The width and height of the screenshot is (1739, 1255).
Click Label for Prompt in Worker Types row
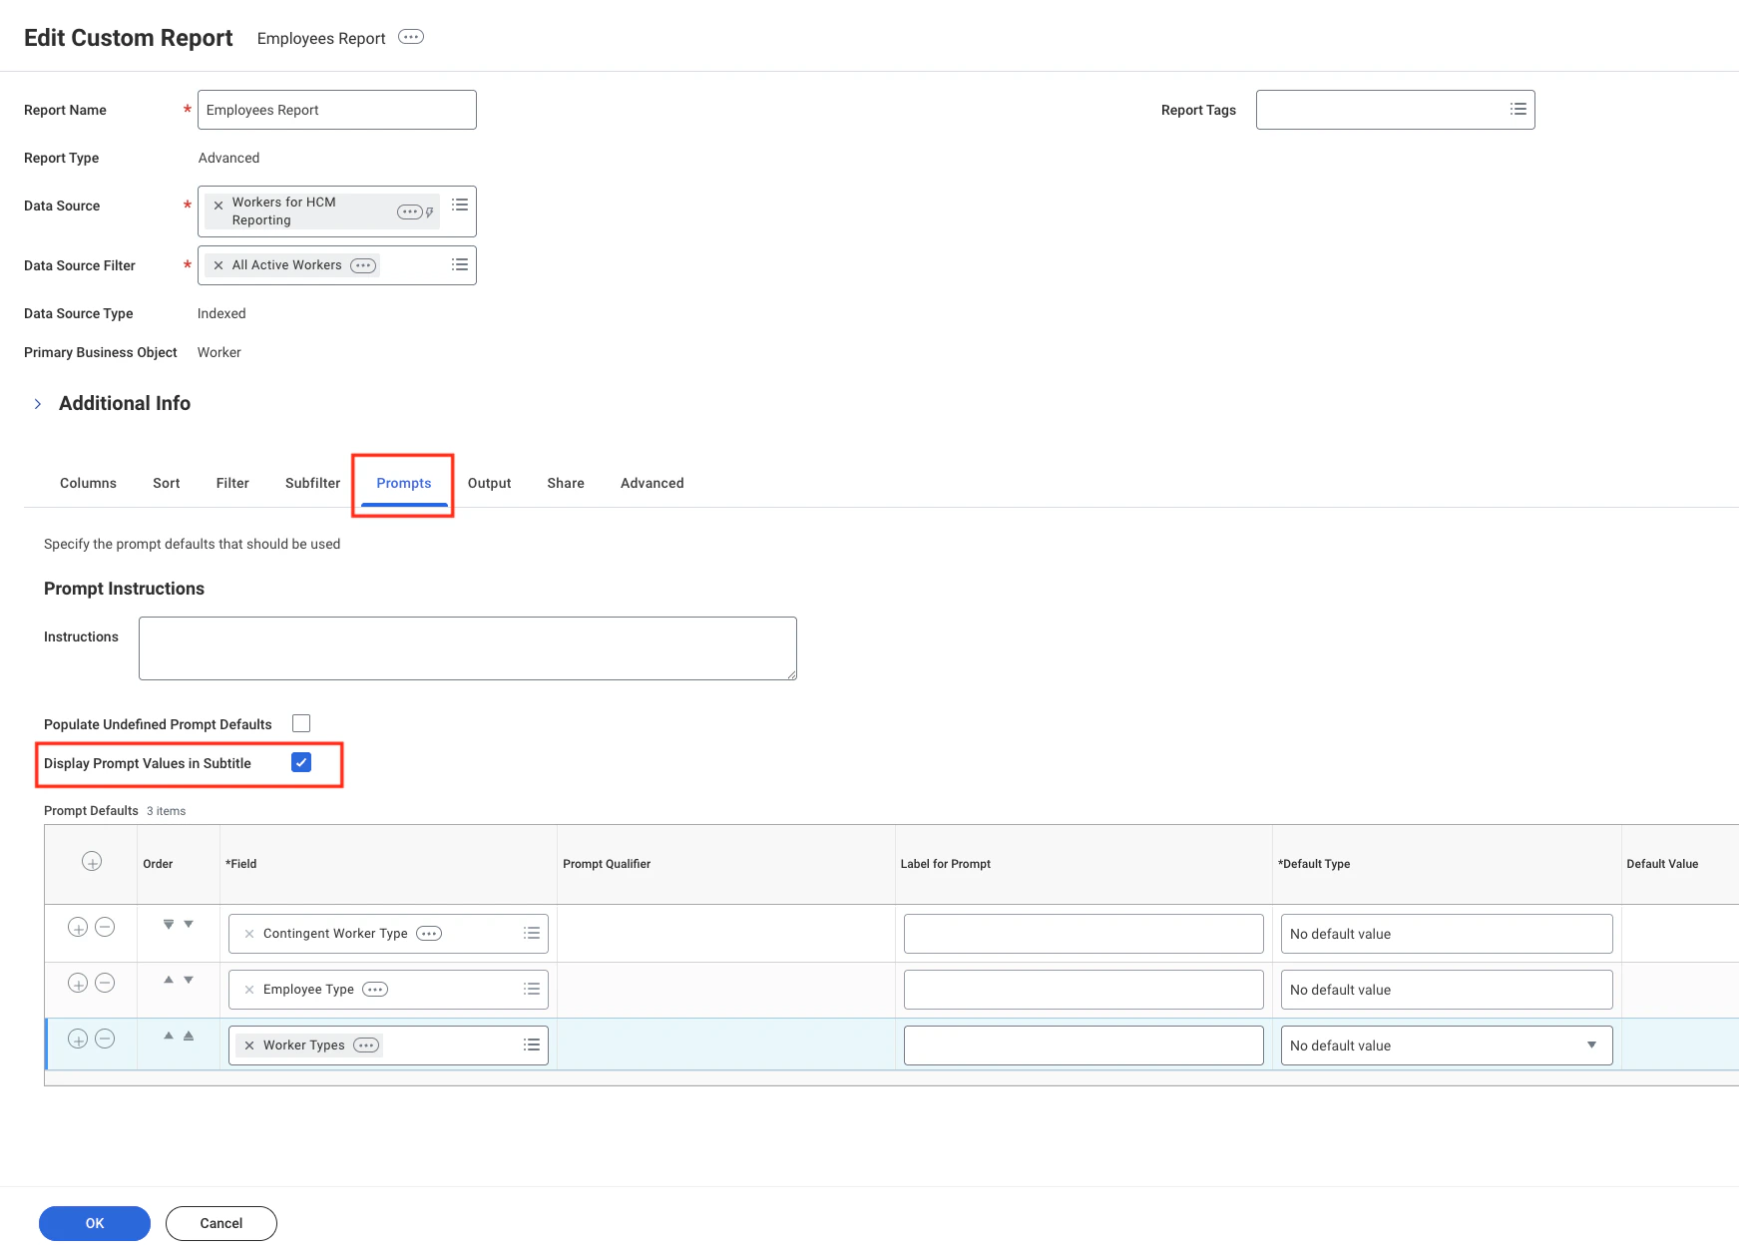coord(1084,1046)
